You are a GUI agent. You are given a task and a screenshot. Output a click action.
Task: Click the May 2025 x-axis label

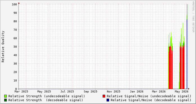pos(44,92)
